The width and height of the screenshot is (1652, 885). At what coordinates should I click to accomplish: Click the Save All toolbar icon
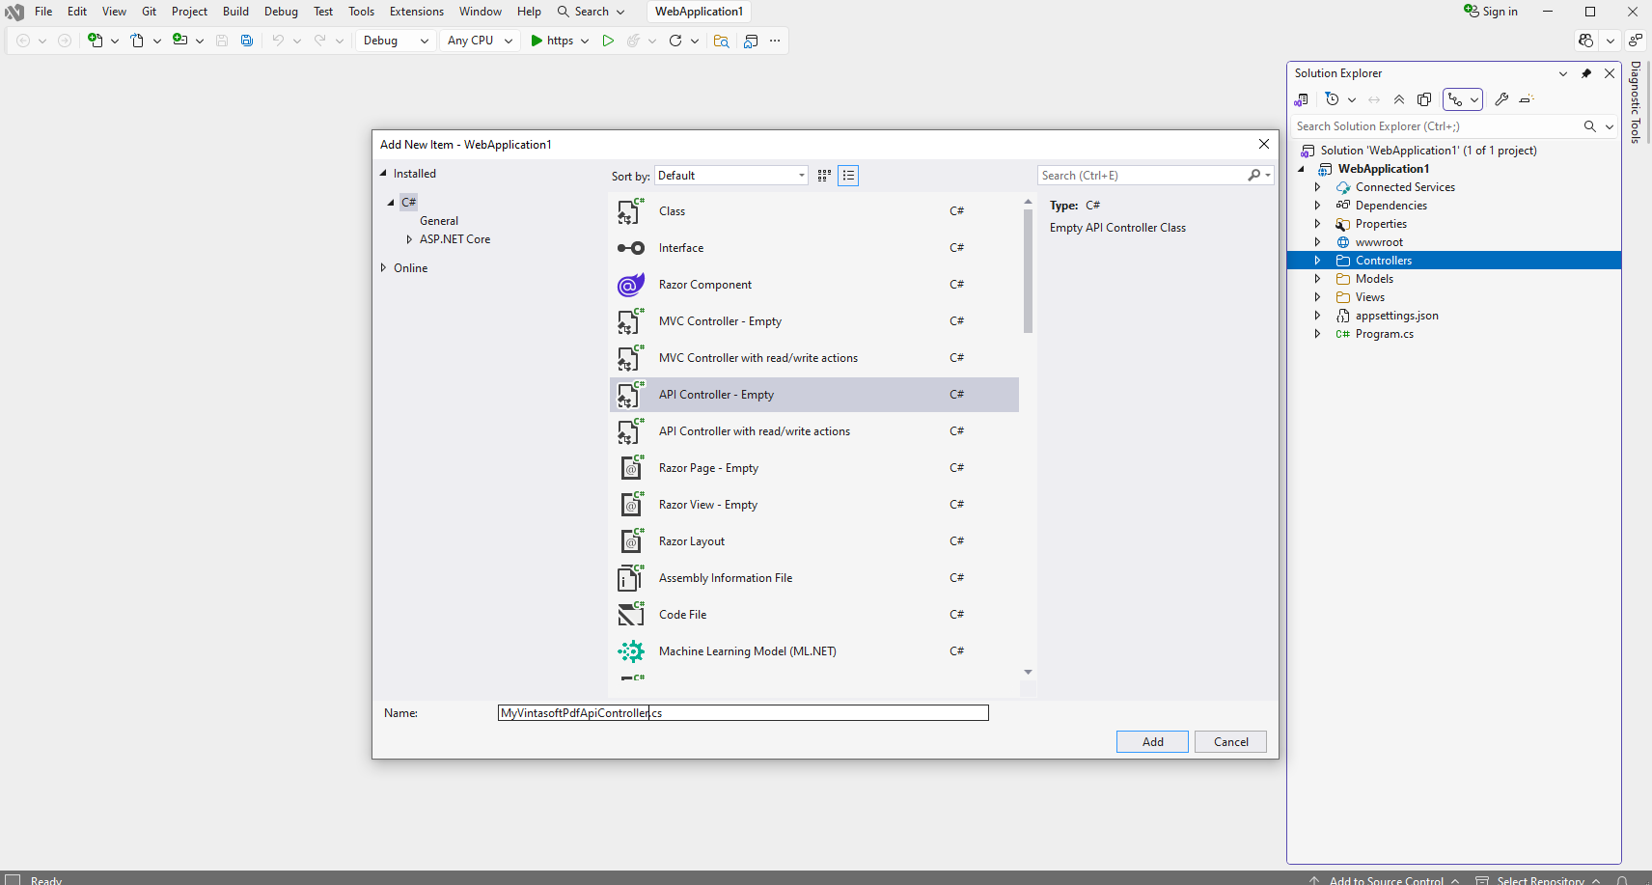247,41
